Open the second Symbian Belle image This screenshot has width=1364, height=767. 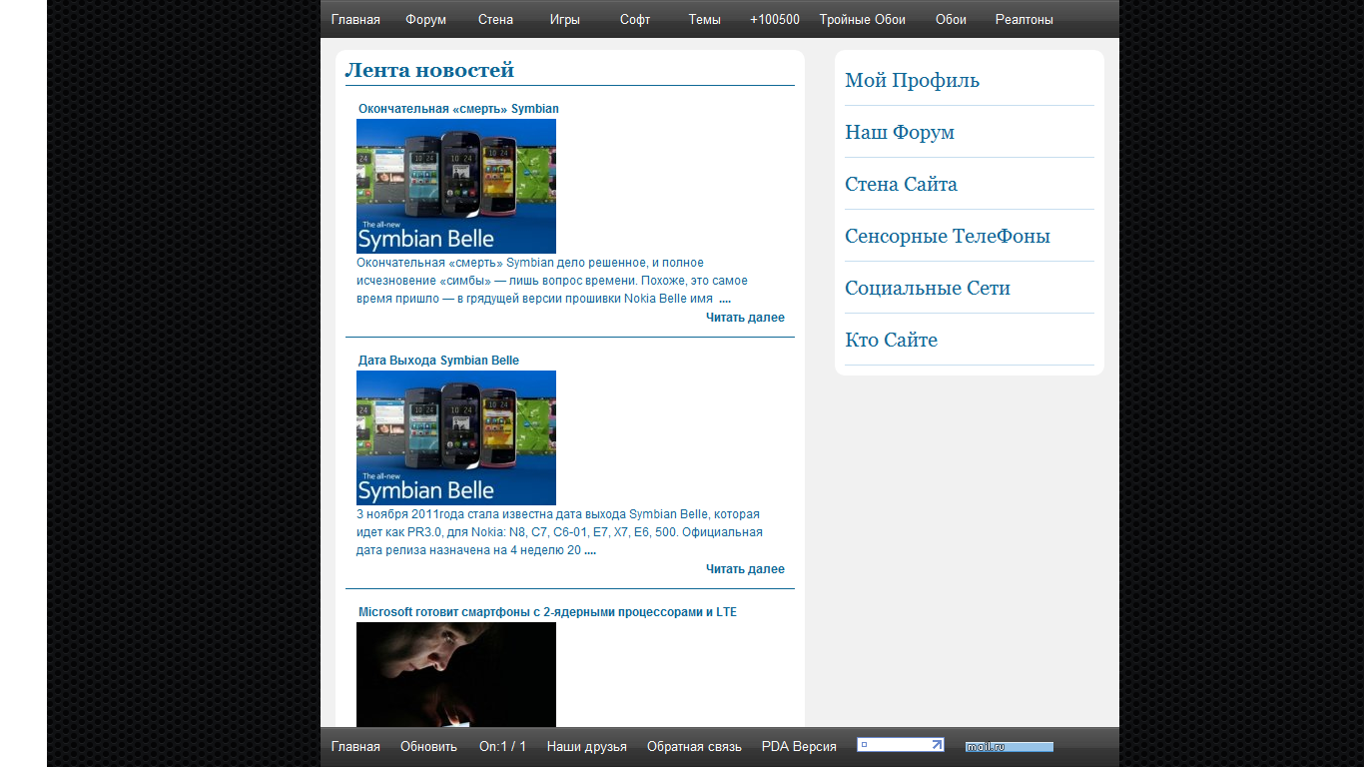coord(456,437)
